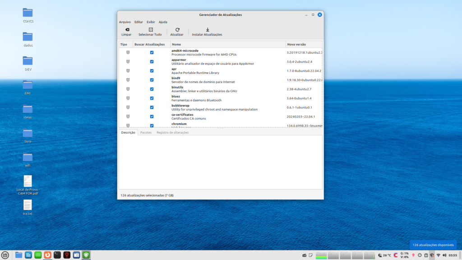Image resolution: width=462 pixels, height=260 pixels.
Task: Expand the Ajuda menu
Action: [163, 22]
